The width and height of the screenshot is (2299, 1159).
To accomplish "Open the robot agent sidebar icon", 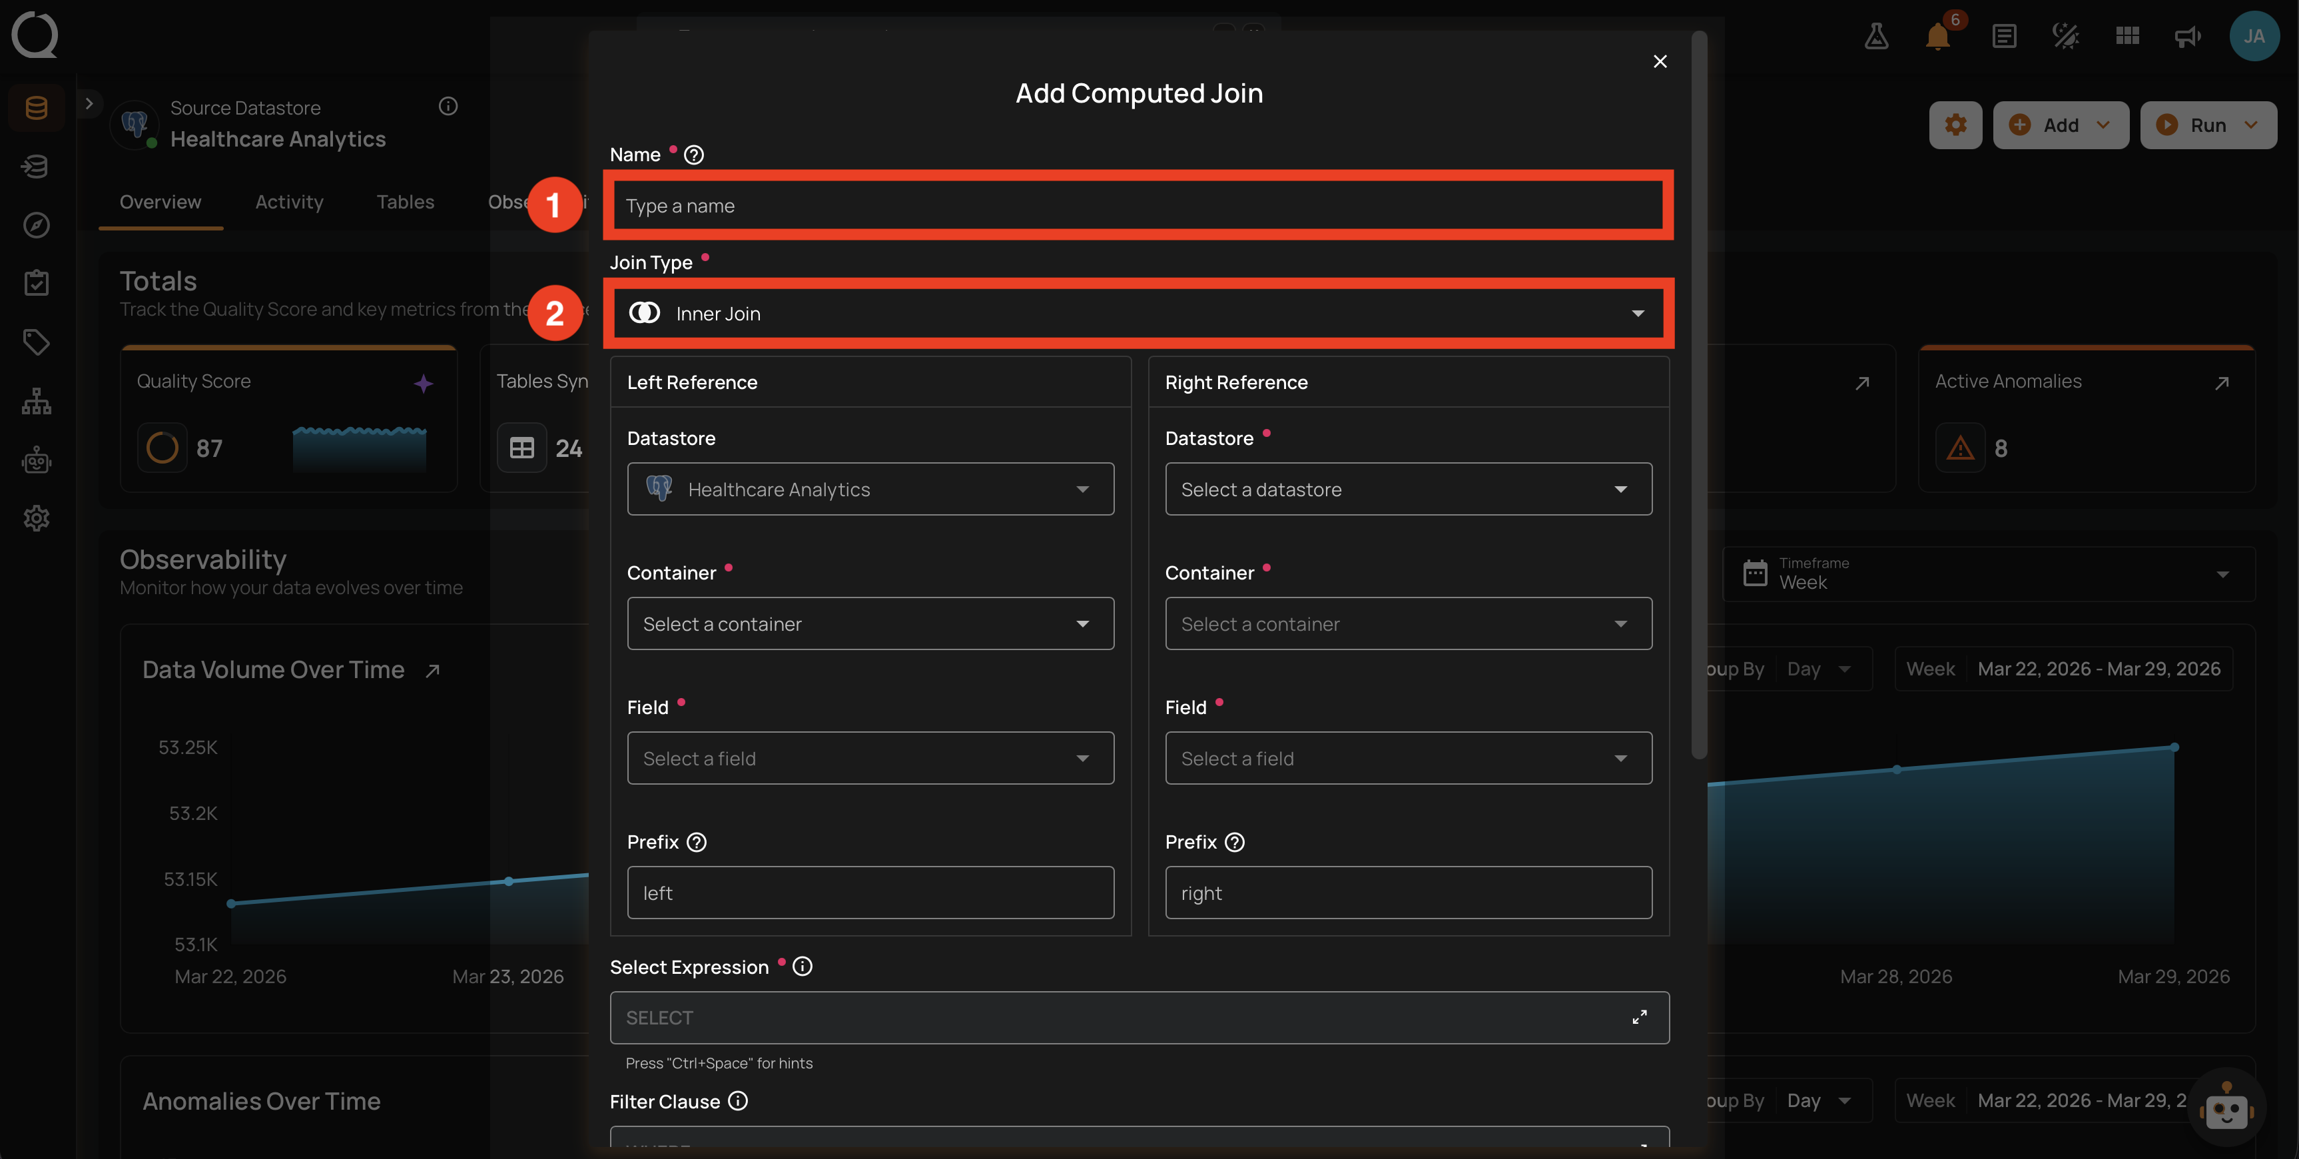I will (37, 460).
